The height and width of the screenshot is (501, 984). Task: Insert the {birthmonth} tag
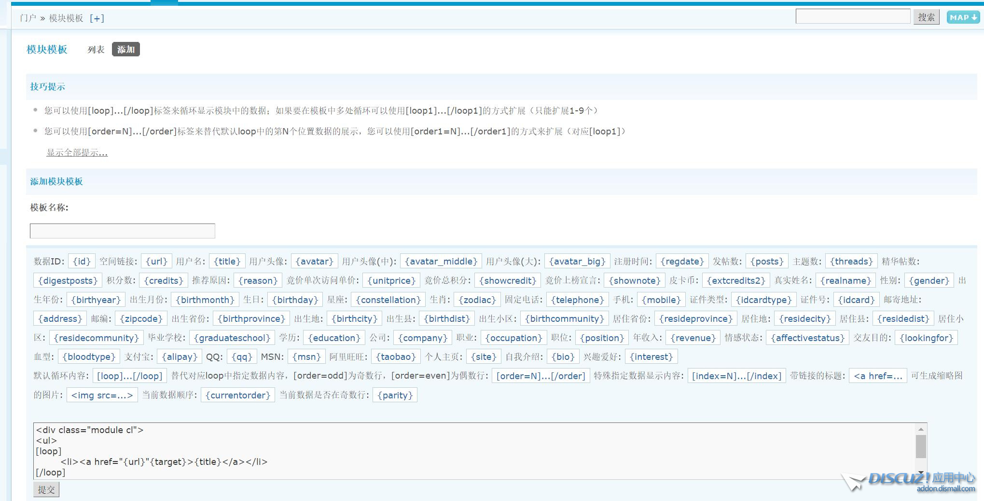205,300
